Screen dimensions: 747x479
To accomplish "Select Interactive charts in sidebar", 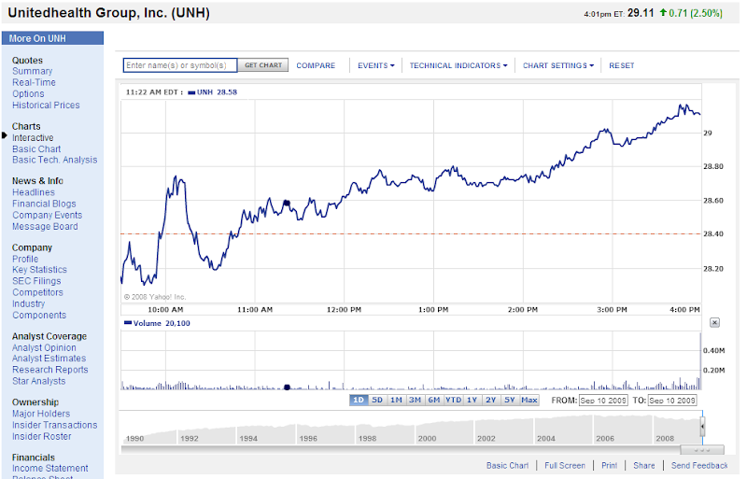I will 33,138.
